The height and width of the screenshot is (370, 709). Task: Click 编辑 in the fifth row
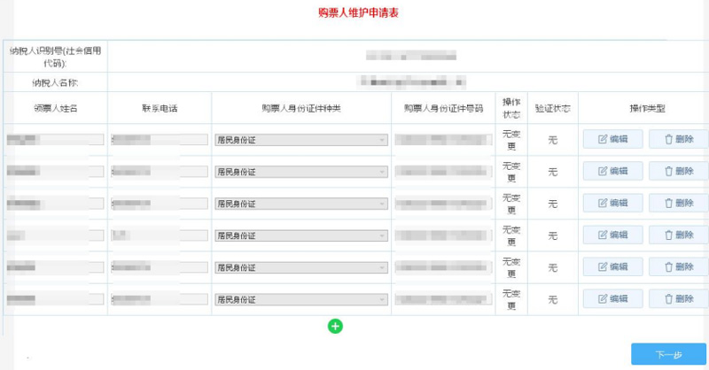click(x=612, y=267)
